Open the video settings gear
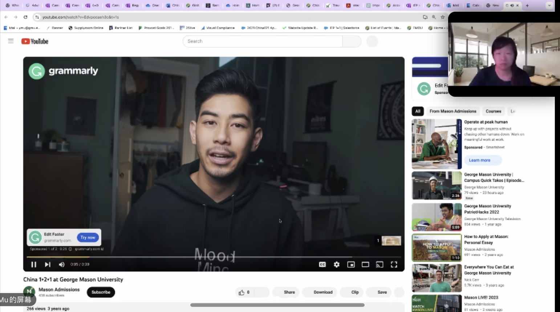The image size is (560, 312). click(x=337, y=264)
